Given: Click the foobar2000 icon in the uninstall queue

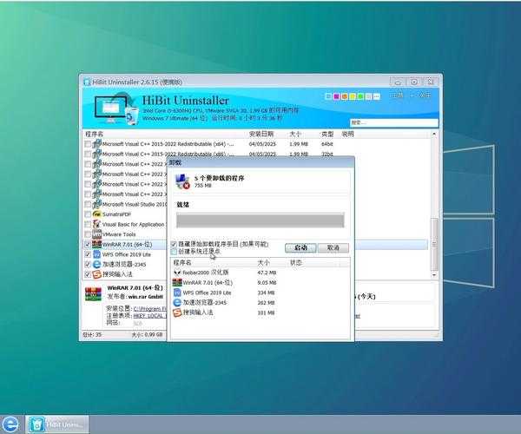Looking at the screenshot, I should tap(177, 273).
